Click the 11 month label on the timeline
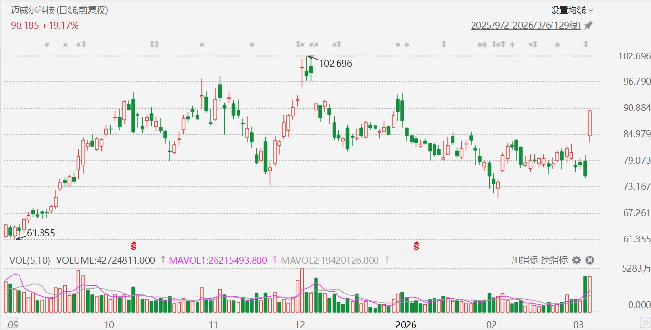Image resolution: width=651 pixels, height=330 pixels. click(x=213, y=325)
